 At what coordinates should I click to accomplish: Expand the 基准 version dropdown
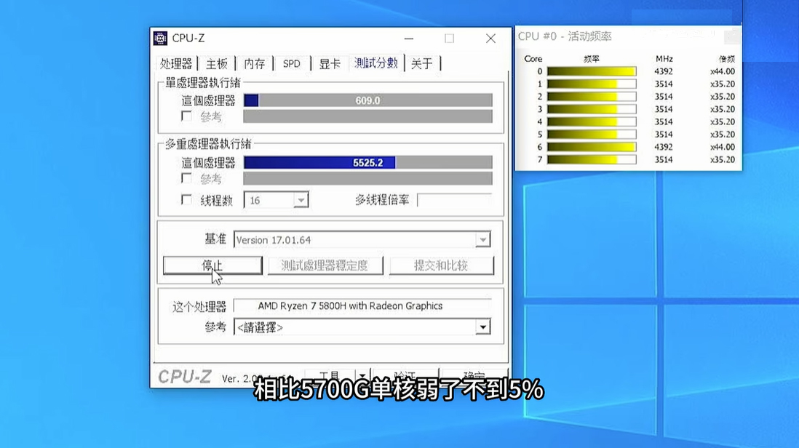point(482,240)
